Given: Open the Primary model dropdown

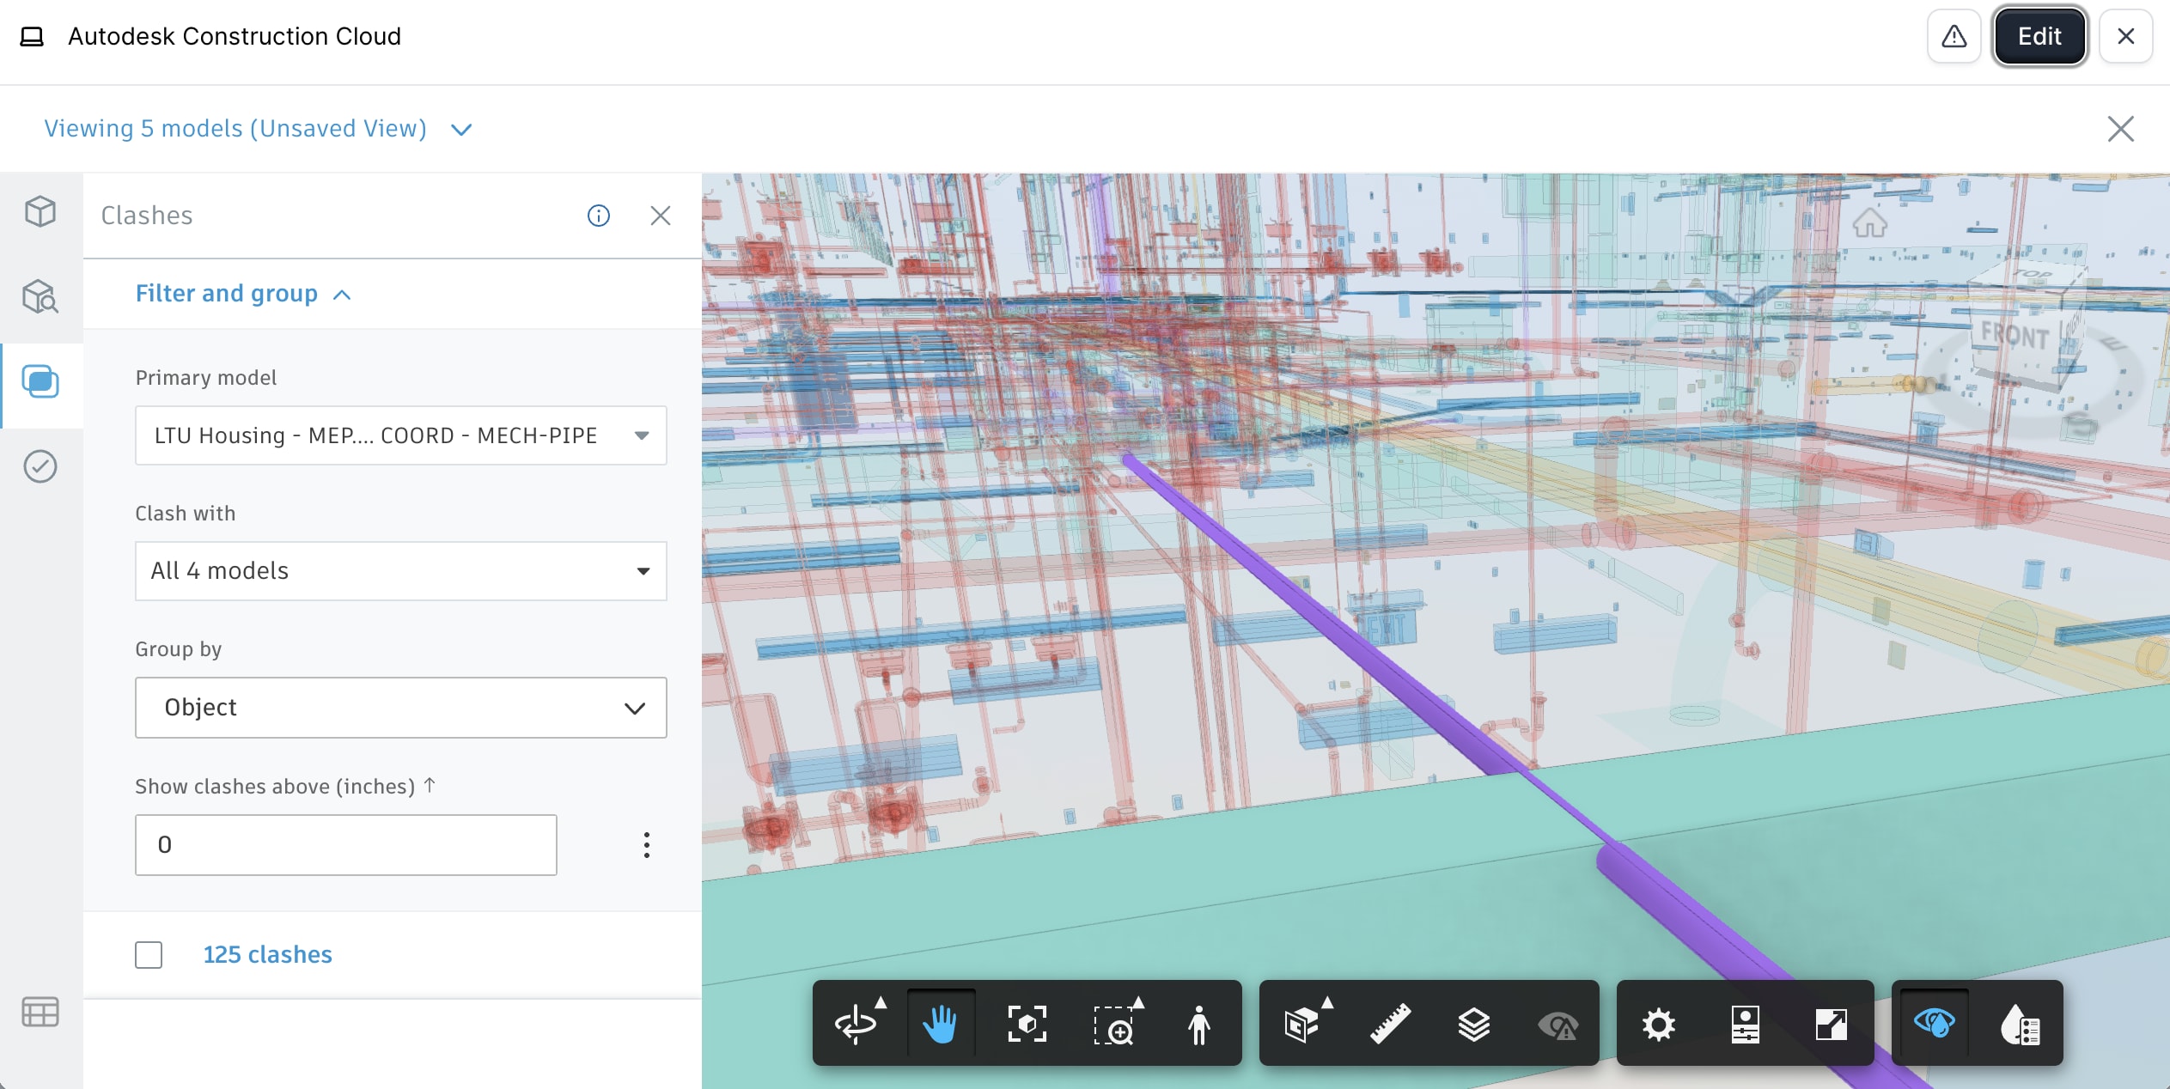Looking at the screenshot, I should [x=400, y=435].
